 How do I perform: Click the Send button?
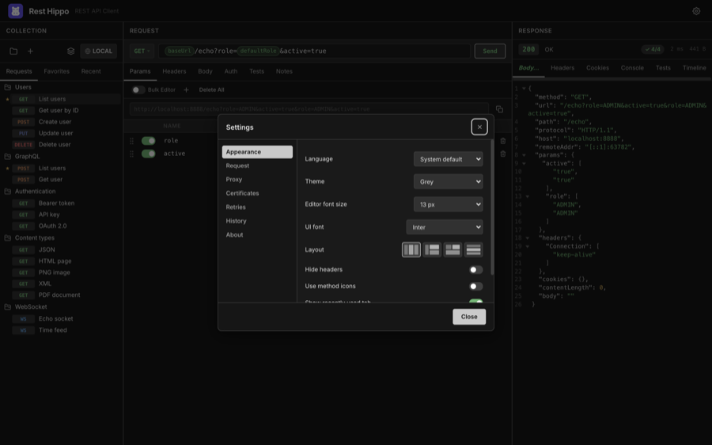click(490, 51)
